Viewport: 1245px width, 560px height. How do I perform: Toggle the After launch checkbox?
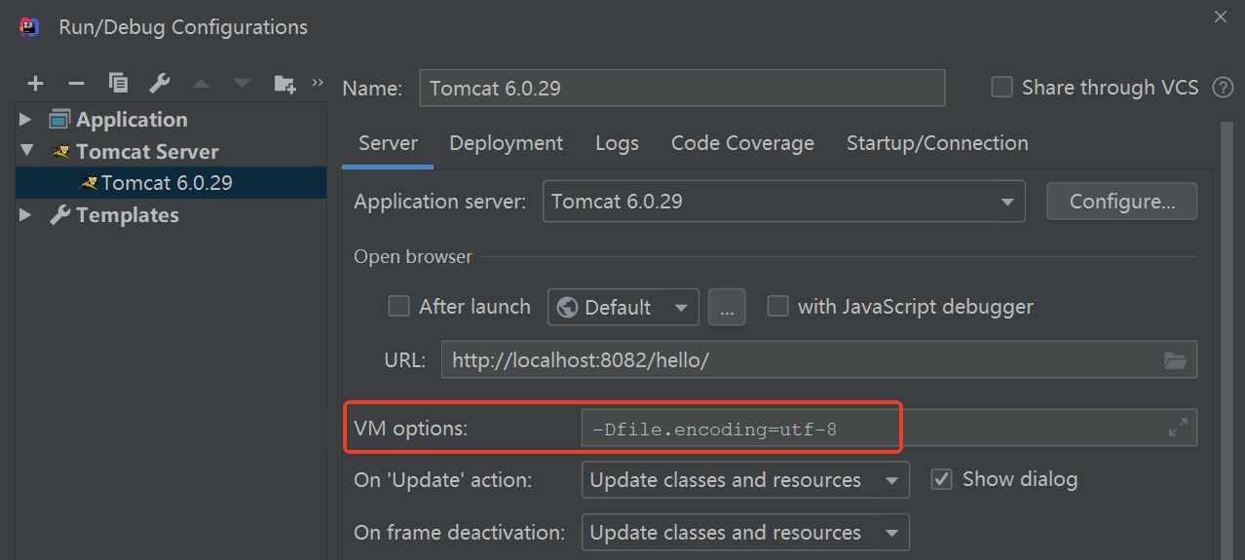pyautogui.click(x=398, y=307)
